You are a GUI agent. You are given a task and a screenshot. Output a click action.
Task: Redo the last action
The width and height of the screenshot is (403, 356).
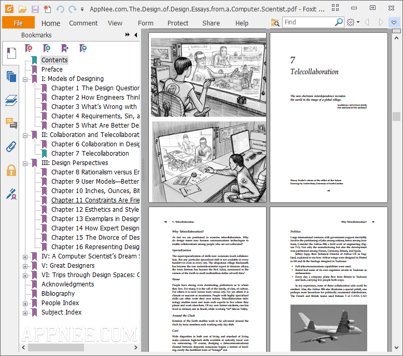(x=73, y=9)
